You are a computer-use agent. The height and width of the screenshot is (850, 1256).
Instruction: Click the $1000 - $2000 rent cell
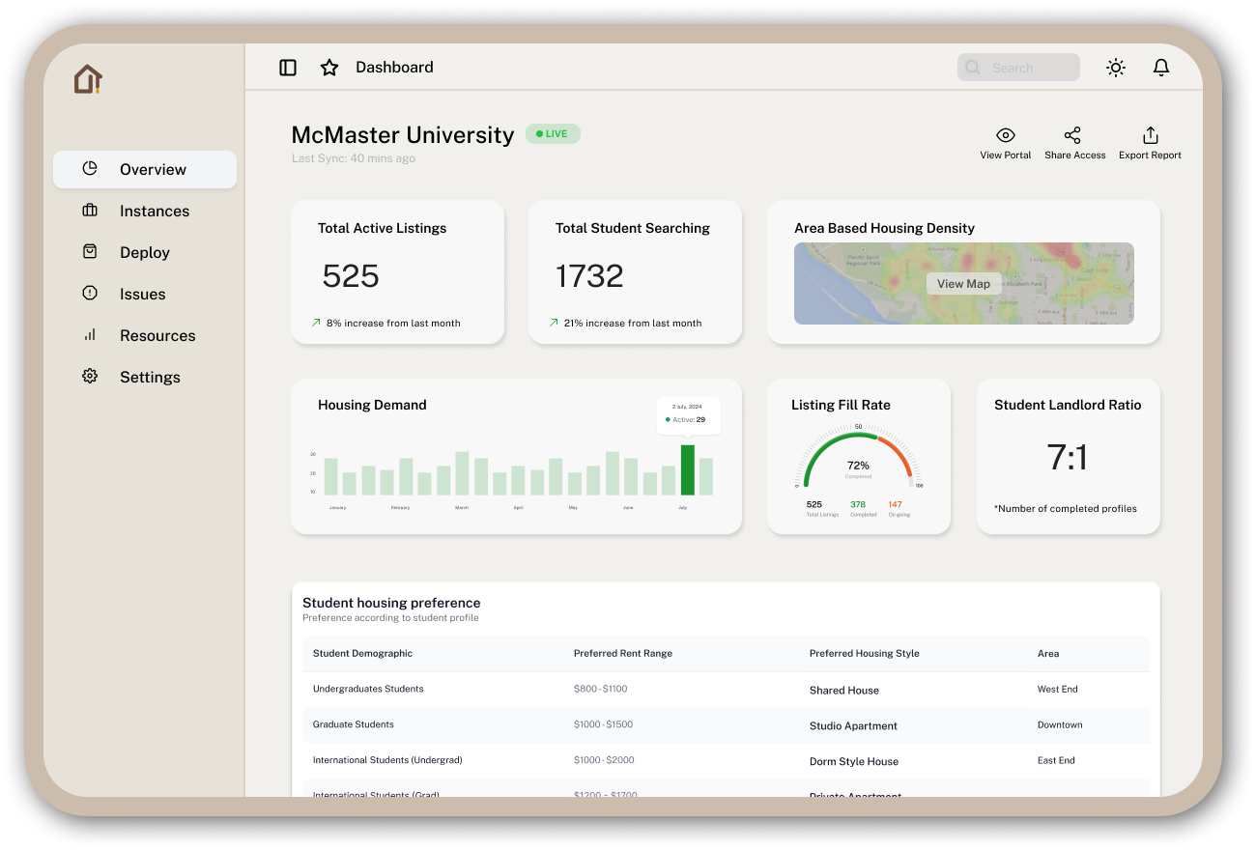(x=603, y=760)
